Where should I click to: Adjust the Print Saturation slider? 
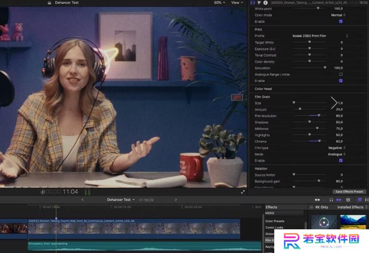pos(325,68)
